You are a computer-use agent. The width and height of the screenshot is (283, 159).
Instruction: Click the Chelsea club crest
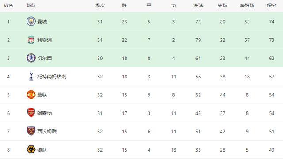tap(31, 58)
